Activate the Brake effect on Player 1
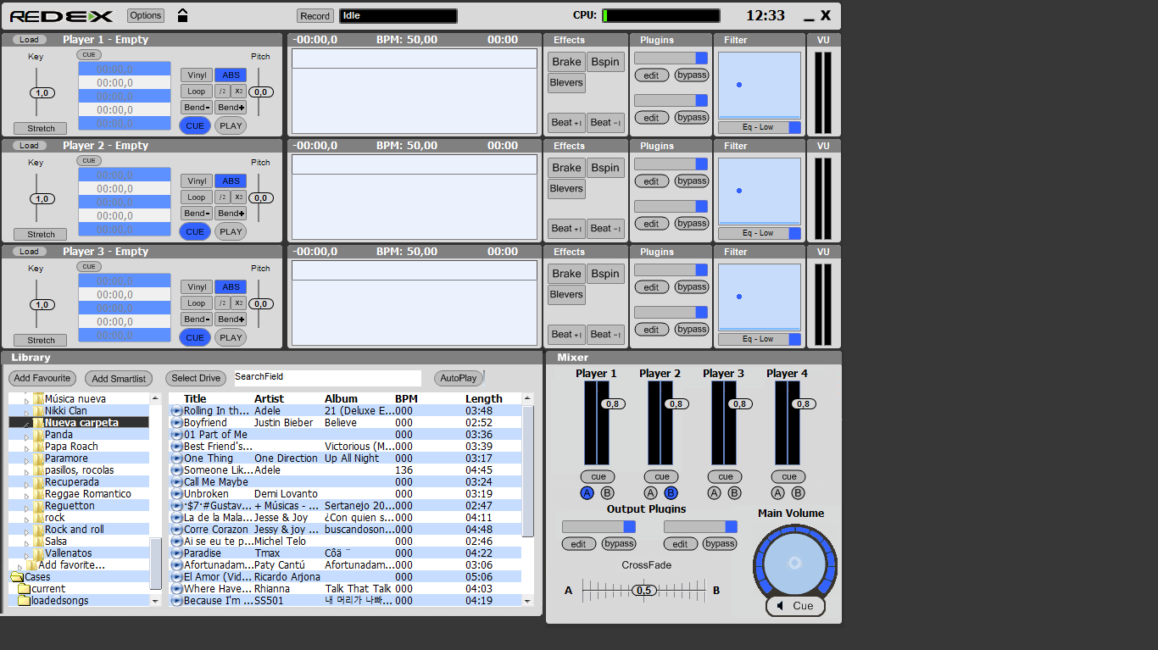 pos(565,61)
